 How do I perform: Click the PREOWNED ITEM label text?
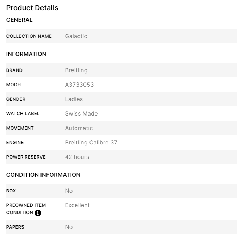[26, 205]
